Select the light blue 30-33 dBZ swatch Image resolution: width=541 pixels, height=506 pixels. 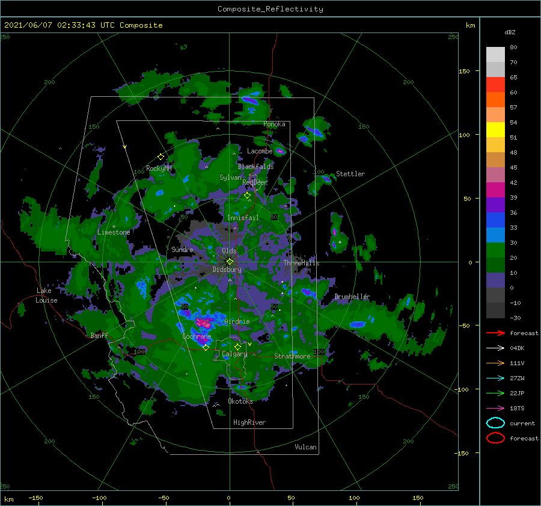coord(495,235)
